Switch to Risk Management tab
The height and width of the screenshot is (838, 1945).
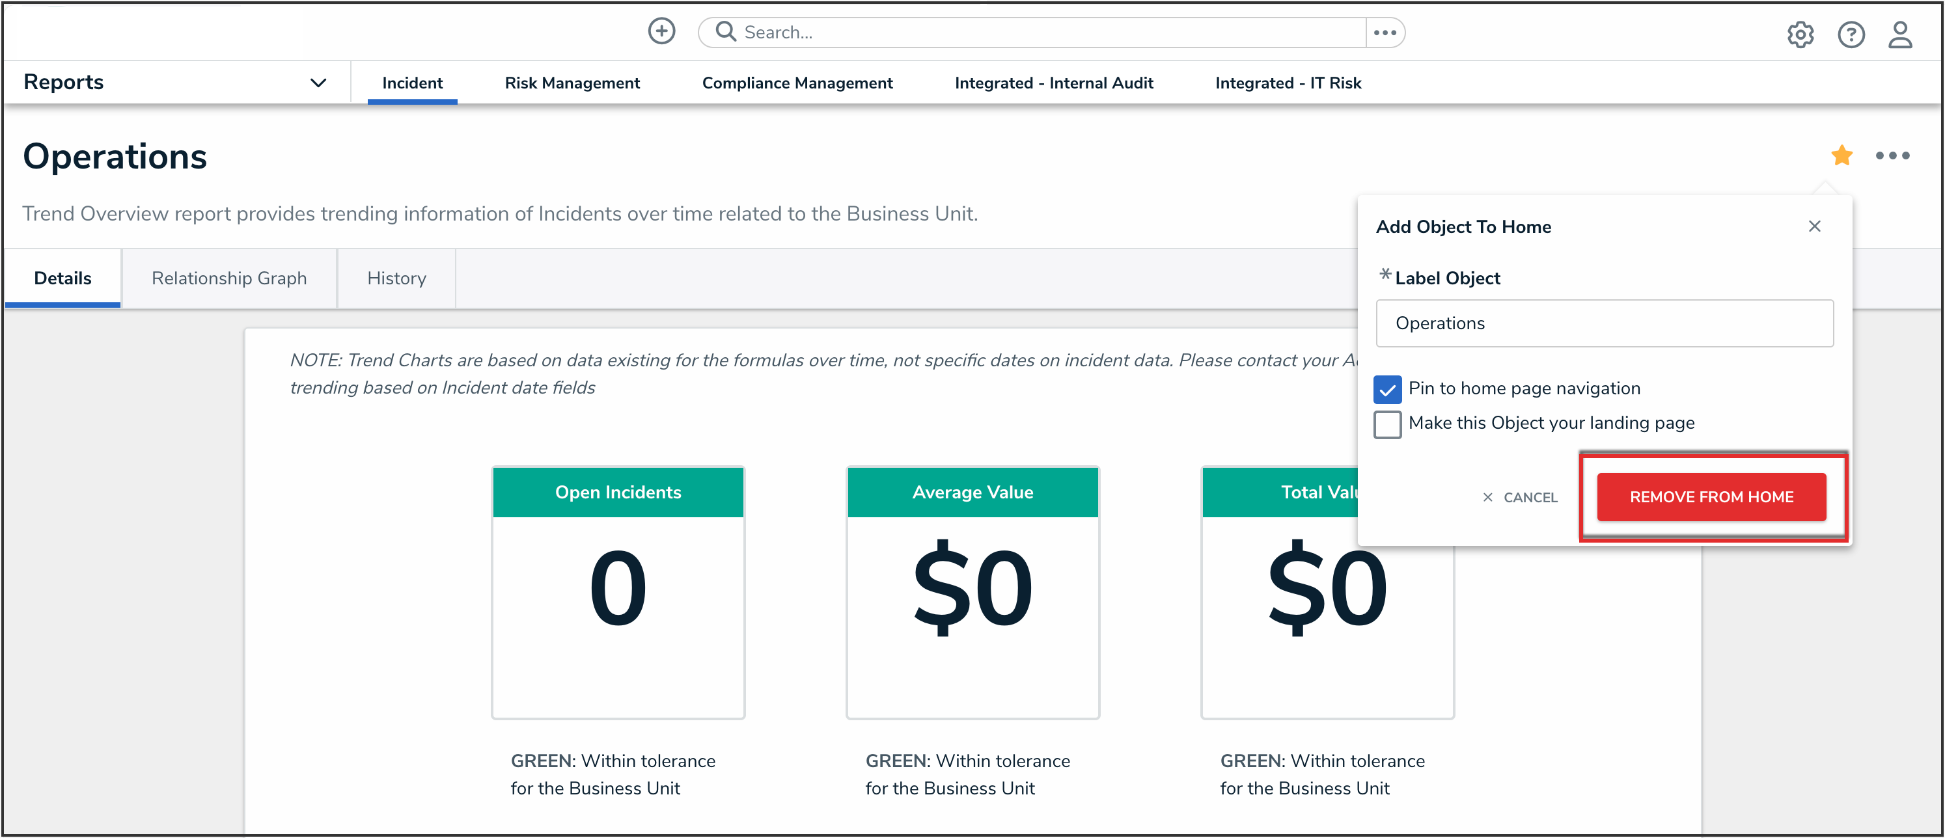[572, 83]
